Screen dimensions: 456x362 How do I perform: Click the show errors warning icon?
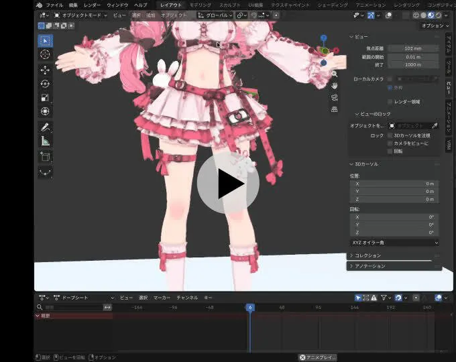pos(374,298)
